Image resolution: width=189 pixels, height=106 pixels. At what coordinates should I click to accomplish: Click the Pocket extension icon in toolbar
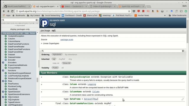(134, 11)
